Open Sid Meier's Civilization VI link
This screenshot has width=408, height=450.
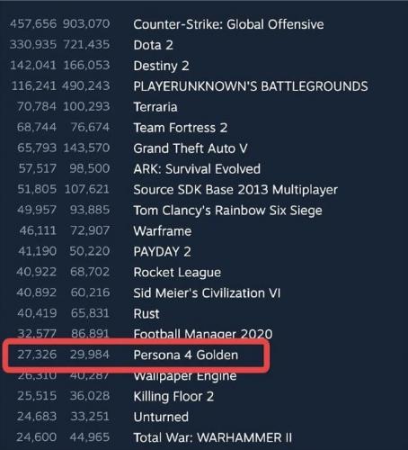click(207, 293)
